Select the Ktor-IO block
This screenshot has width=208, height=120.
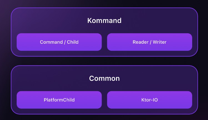click(149, 100)
